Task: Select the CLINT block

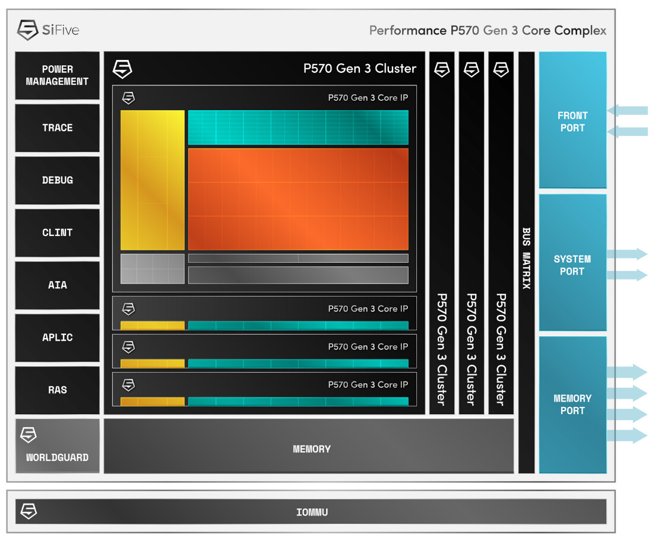Action: [x=58, y=233]
